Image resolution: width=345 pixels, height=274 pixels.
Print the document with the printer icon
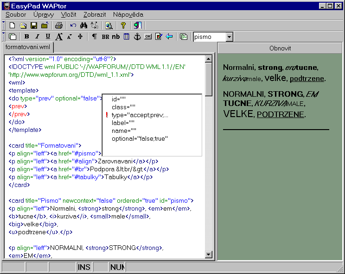(x=59, y=25)
